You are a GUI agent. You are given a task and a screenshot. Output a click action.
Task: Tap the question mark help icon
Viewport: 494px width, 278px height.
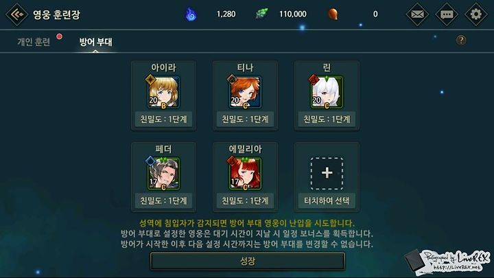pos(461,40)
